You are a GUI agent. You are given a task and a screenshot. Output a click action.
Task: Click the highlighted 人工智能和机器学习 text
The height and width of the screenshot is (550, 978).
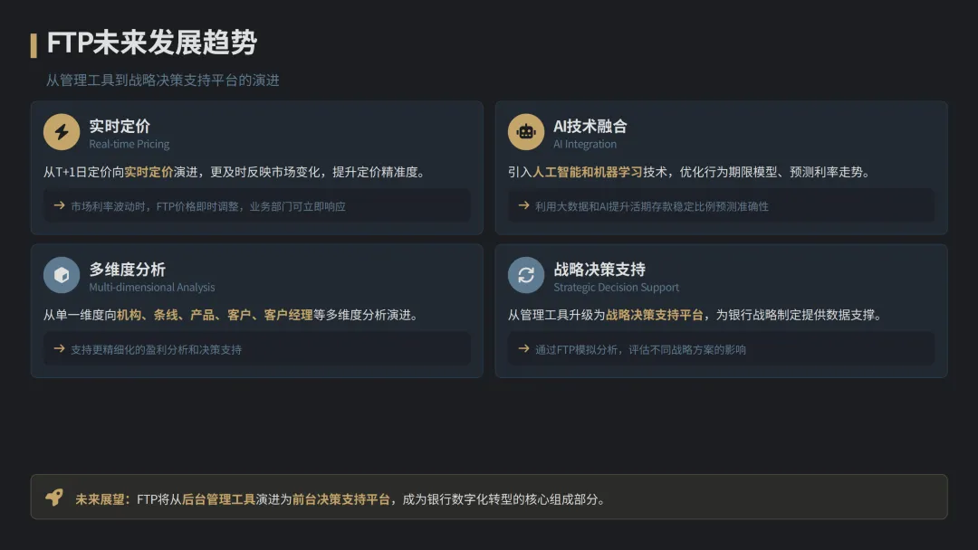588,173
